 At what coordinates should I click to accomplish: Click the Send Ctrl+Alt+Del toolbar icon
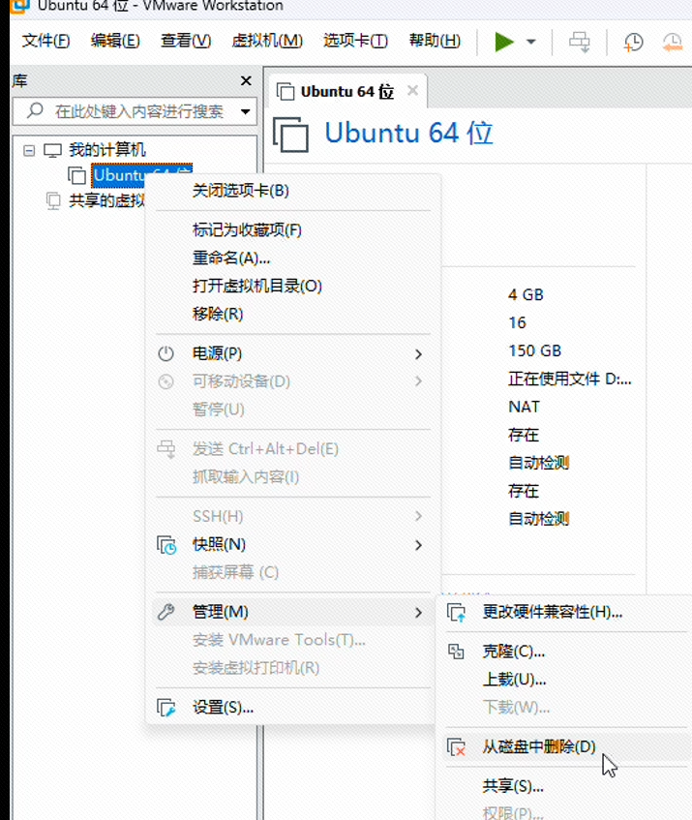click(x=579, y=42)
